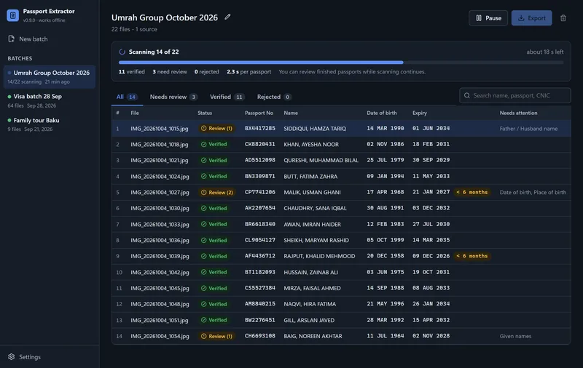Click the Passport No column header
583x368 pixels.
[259, 113]
